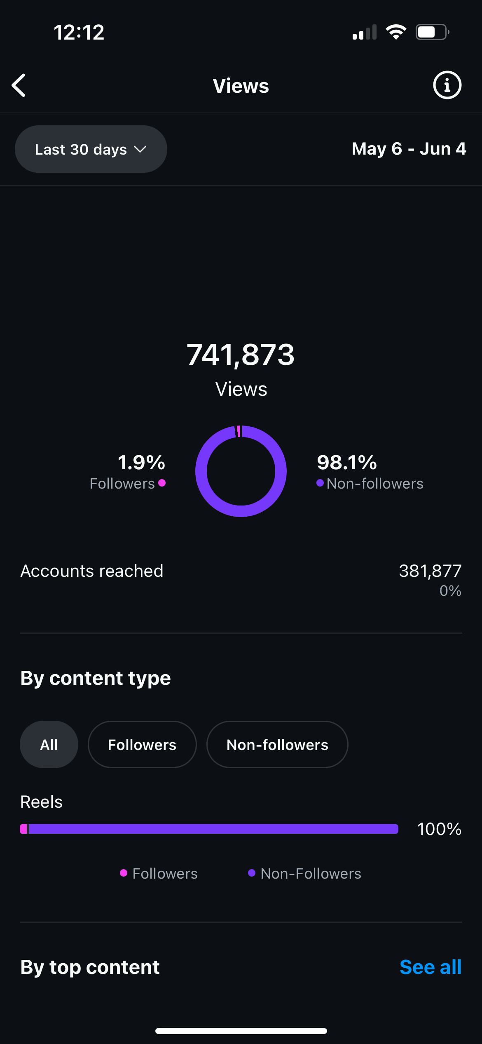Tap the Non-Followers legend item under Reels

click(x=304, y=873)
